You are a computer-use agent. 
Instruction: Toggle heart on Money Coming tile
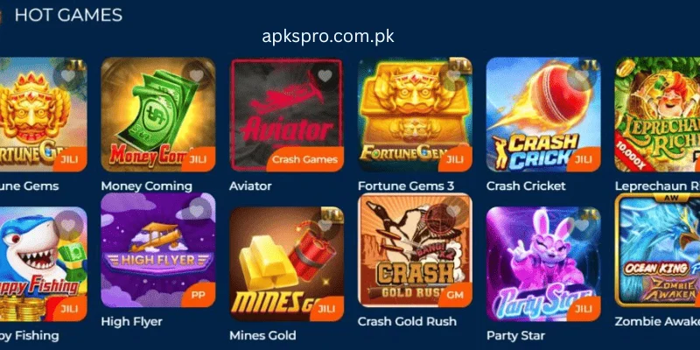coord(196,76)
